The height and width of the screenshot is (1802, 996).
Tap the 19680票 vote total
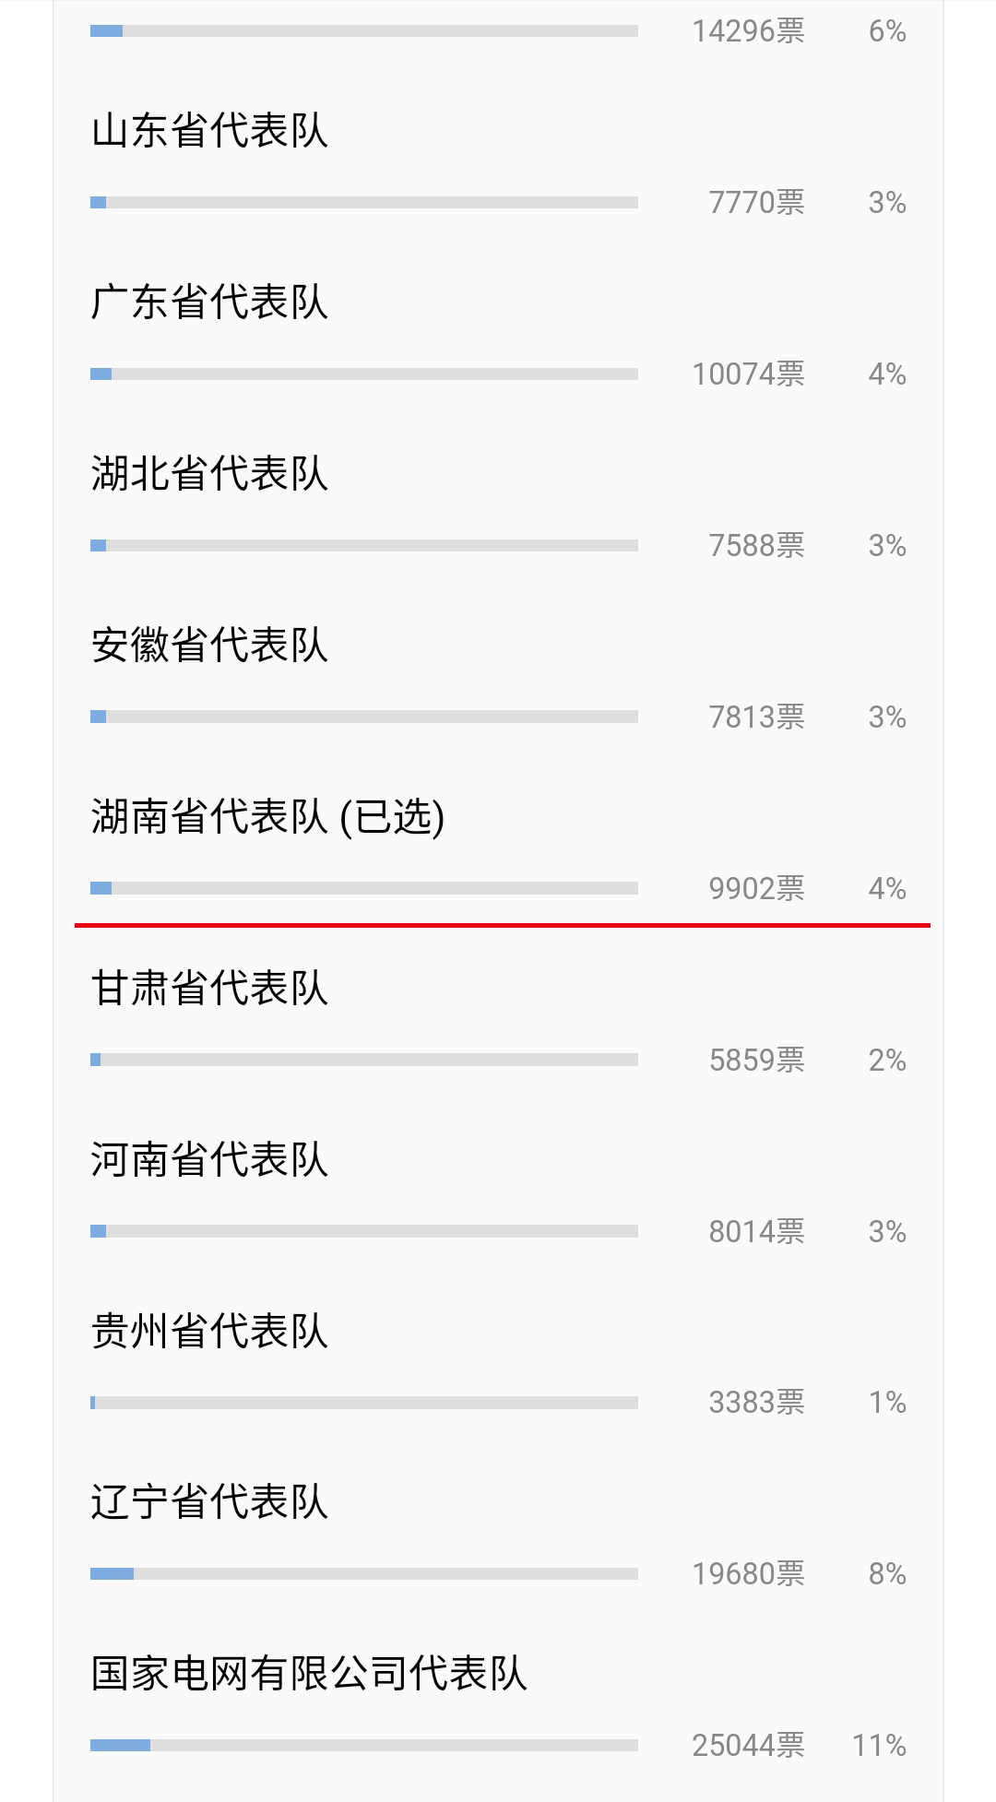click(x=748, y=1574)
